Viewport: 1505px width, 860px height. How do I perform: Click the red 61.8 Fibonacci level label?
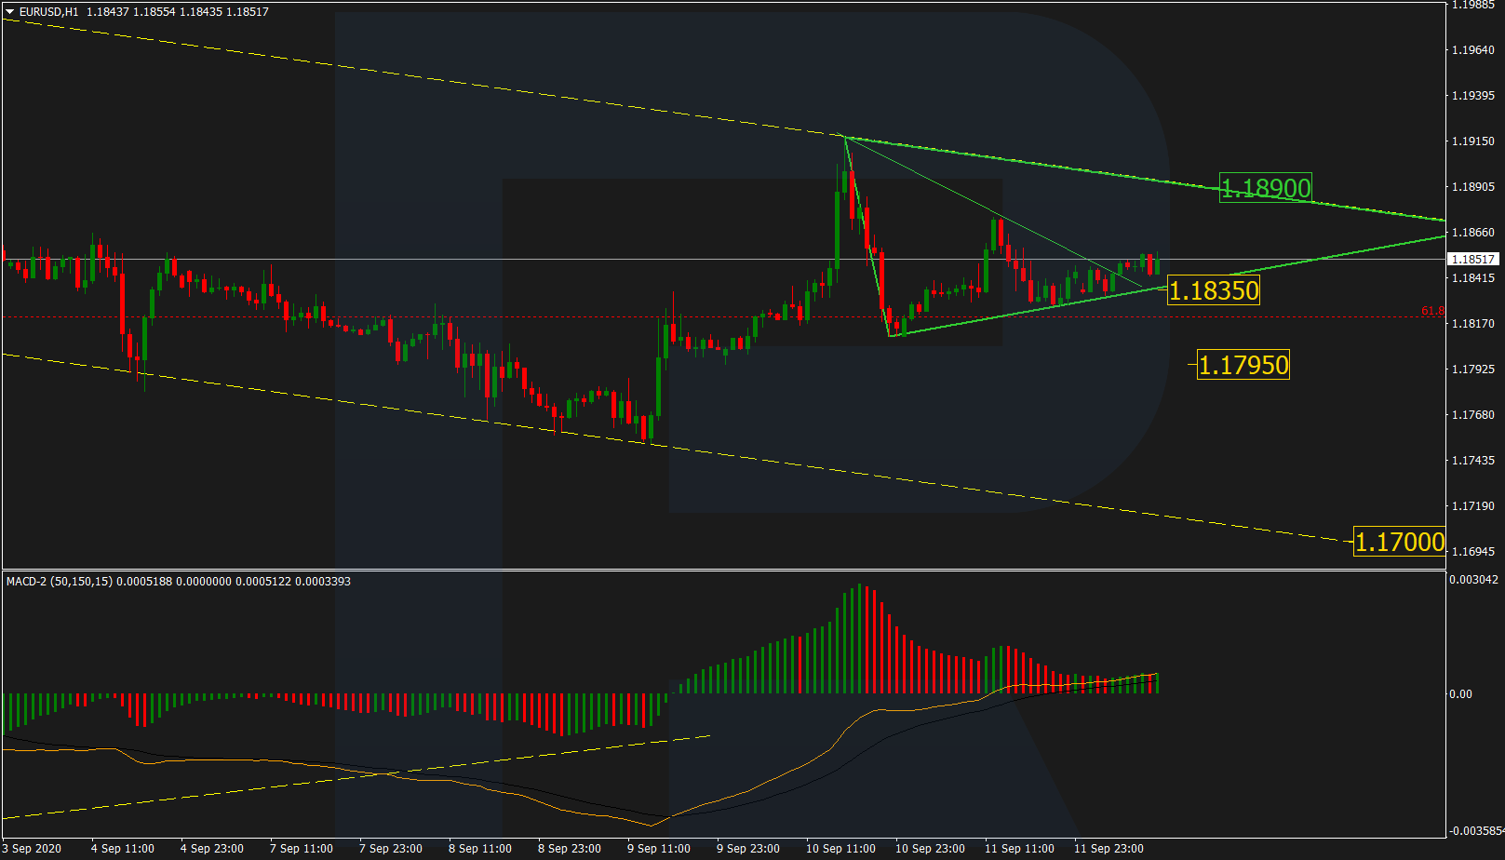point(1432,311)
